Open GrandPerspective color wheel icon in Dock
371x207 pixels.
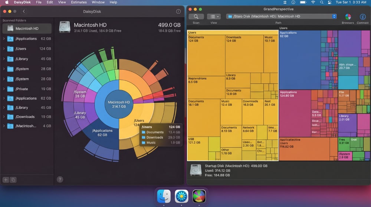click(x=199, y=196)
